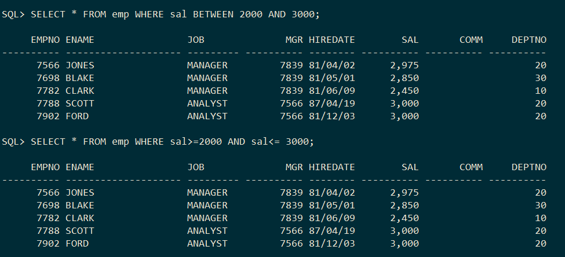Click the SELECT query using BETWEEN 2000 AND 3000
This screenshot has height=257, width=565.
click(x=175, y=14)
